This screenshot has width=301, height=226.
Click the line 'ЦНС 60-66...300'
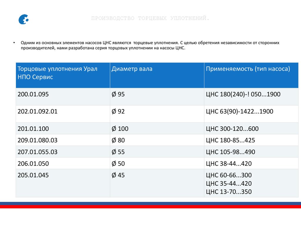click(x=229, y=175)
